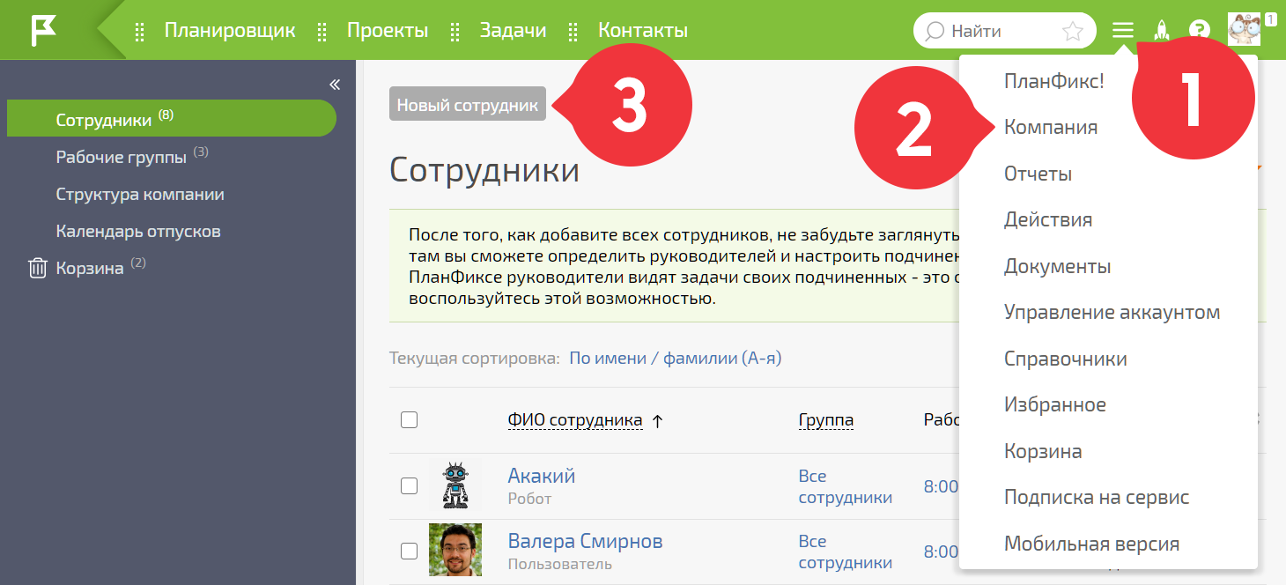Choose Отчеты in the dropdown menu
The height and width of the screenshot is (585, 1286).
(x=1038, y=174)
